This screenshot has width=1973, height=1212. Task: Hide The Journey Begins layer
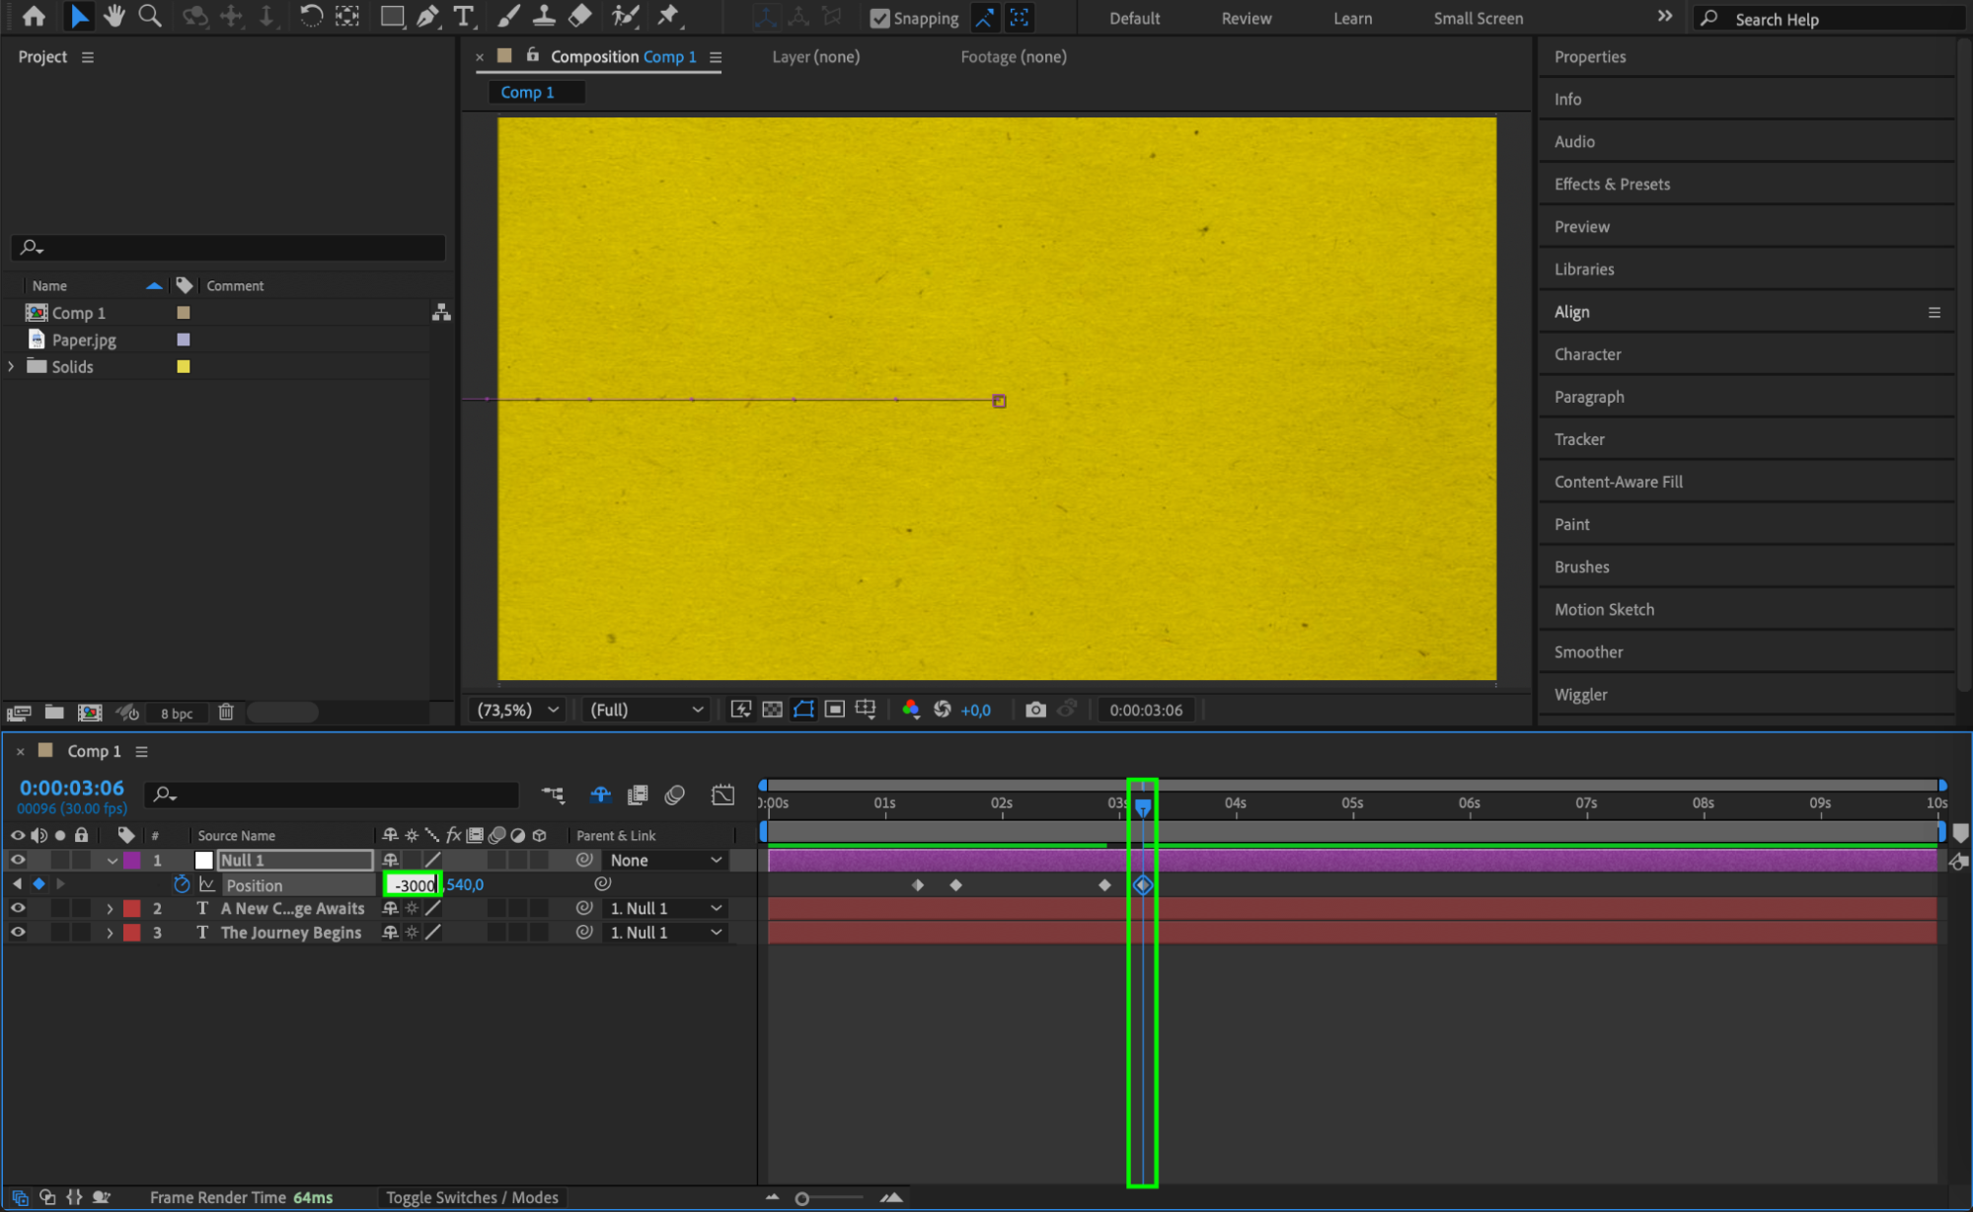[x=18, y=932]
